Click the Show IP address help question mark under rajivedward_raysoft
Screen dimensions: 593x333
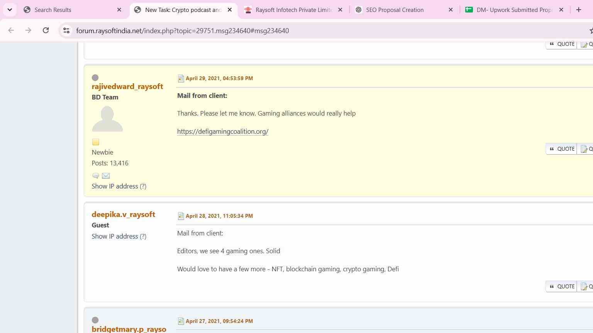(143, 186)
